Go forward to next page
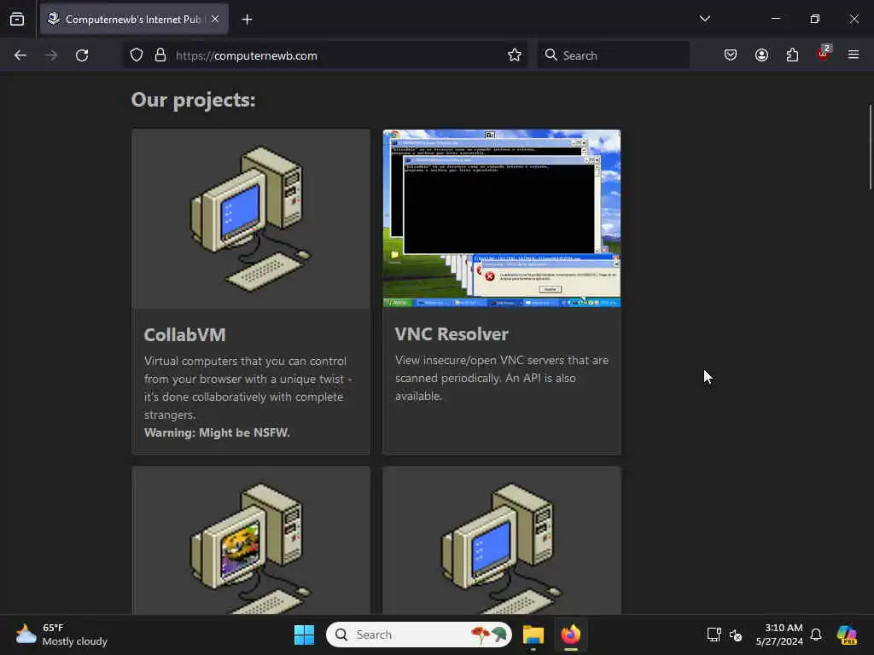874x655 pixels. (x=51, y=55)
